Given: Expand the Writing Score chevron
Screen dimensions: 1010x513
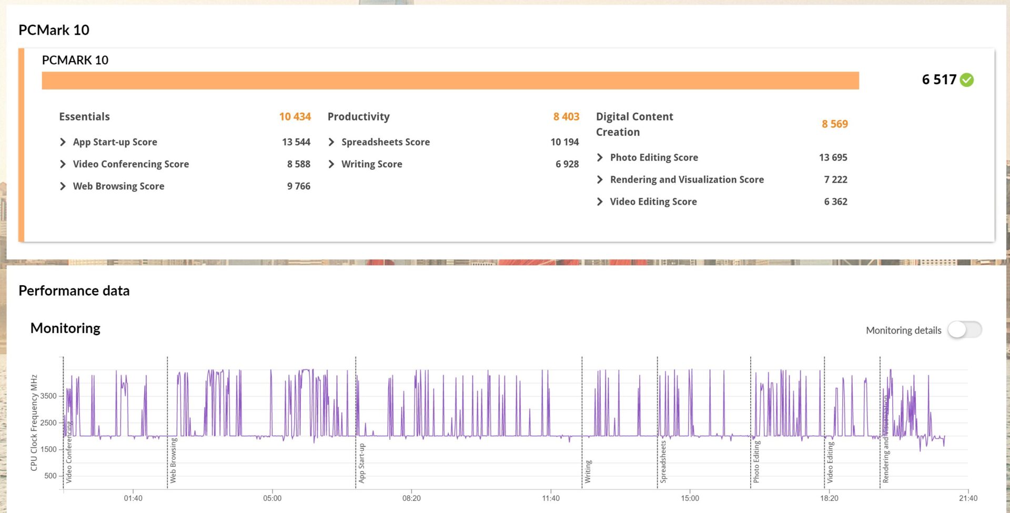Looking at the screenshot, I should point(331,164).
